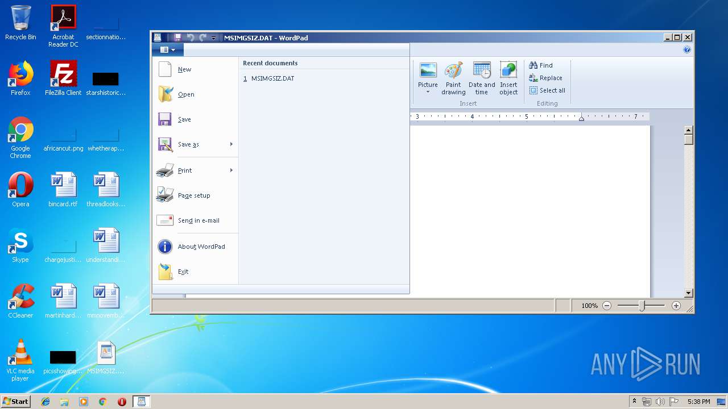
Task: Expand the Picture dropdown arrow
Action: [428, 92]
